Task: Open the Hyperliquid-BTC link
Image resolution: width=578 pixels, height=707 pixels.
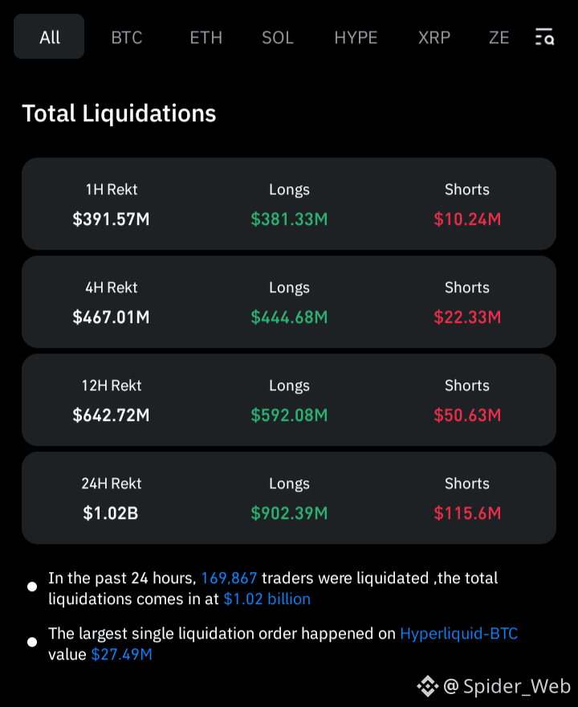Action: tap(458, 634)
